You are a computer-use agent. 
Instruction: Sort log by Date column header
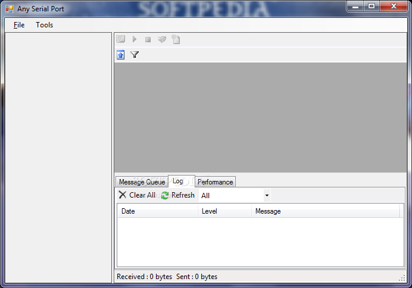tap(157, 211)
